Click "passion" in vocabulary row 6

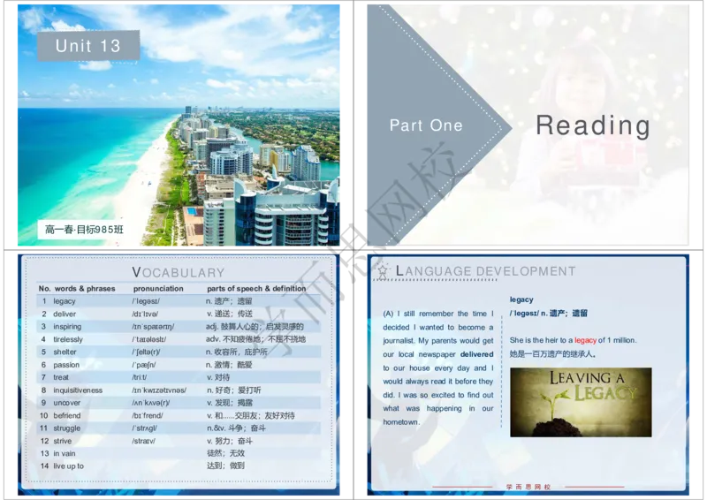[66, 365]
